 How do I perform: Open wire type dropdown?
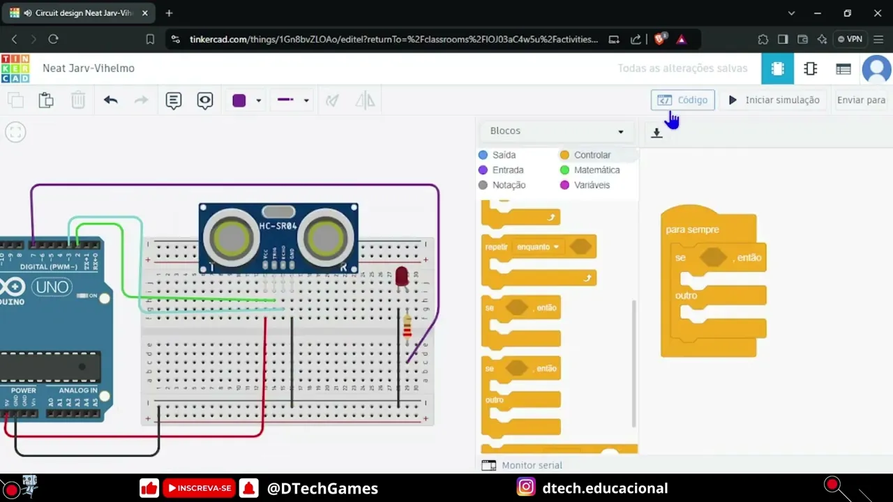[x=293, y=100]
